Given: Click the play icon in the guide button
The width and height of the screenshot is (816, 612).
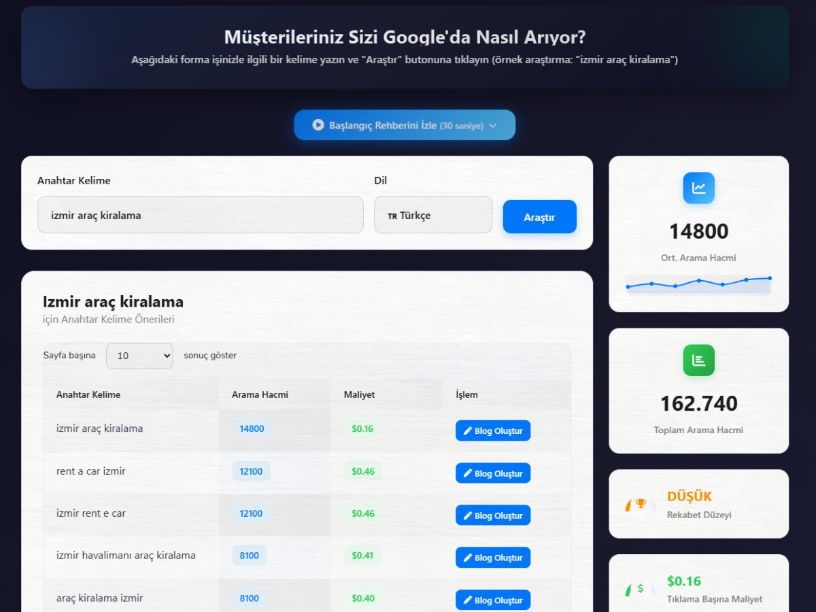Looking at the screenshot, I should 318,125.
